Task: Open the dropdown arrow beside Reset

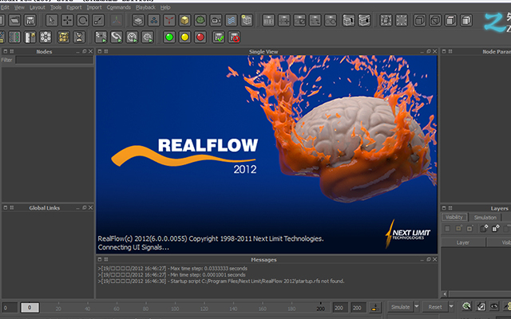Action: pos(451,307)
